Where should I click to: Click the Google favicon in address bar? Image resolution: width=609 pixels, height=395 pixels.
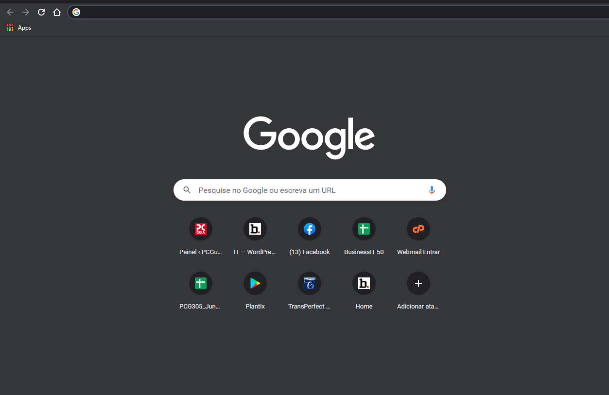76,12
